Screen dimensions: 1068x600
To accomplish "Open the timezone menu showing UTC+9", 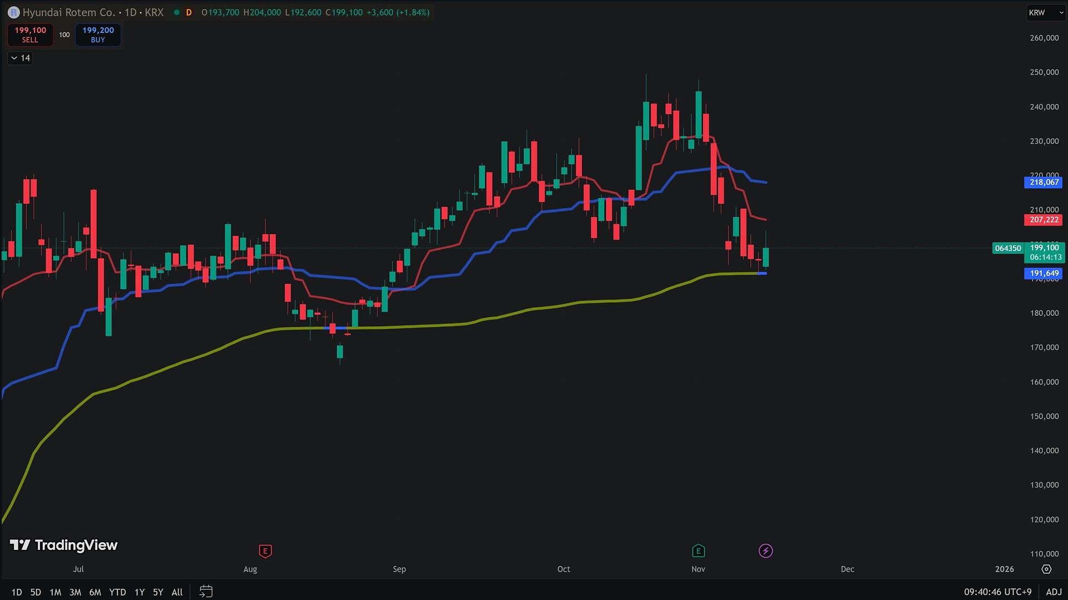I will point(998,592).
